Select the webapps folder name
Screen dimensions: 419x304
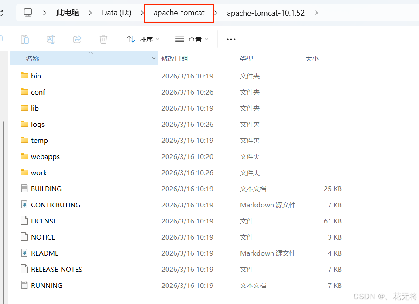(45, 156)
